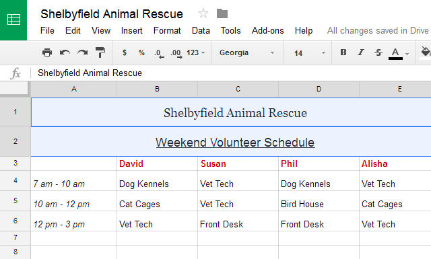Toggle bold formatting
431x259 pixels.
[343, 52]
